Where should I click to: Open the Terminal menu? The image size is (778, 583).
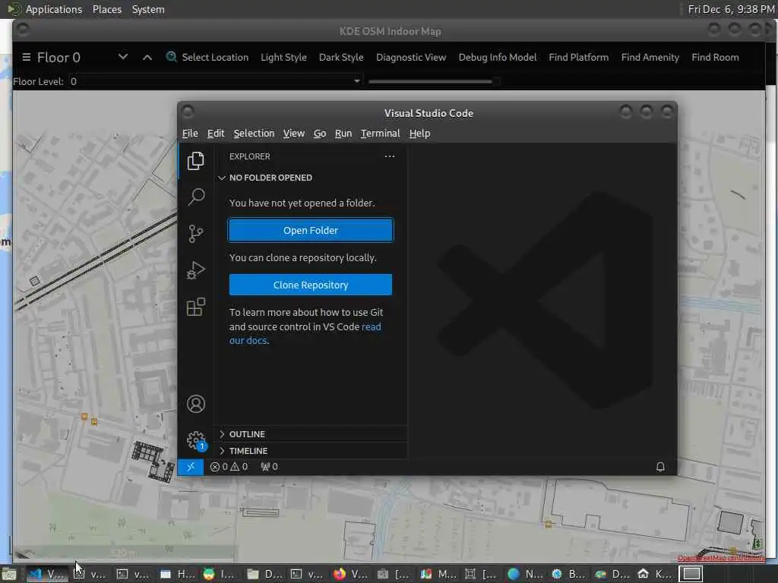pos(381,134)
